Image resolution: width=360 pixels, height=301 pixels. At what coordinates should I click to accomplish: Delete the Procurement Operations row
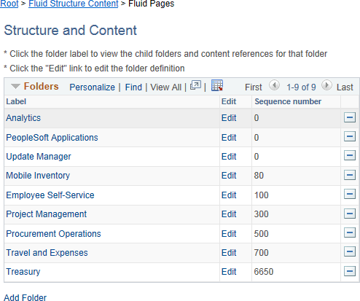coord(350,232)
